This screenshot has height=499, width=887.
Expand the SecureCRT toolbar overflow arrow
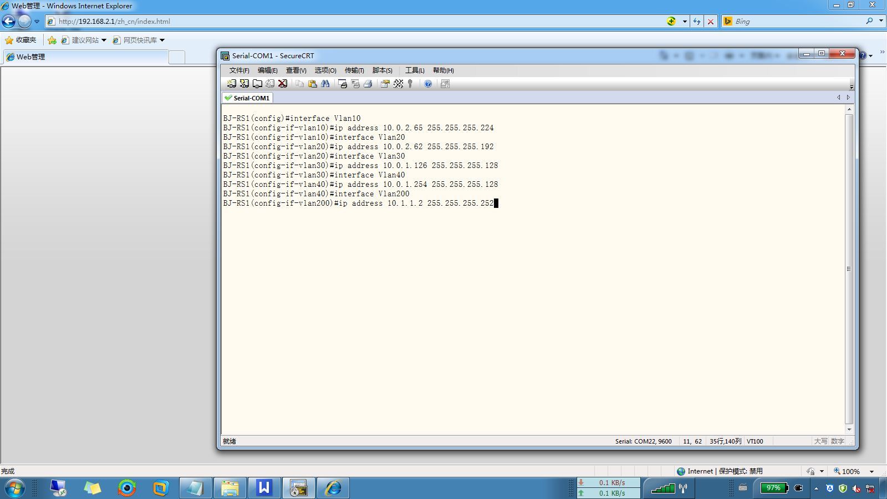(852, 87)
